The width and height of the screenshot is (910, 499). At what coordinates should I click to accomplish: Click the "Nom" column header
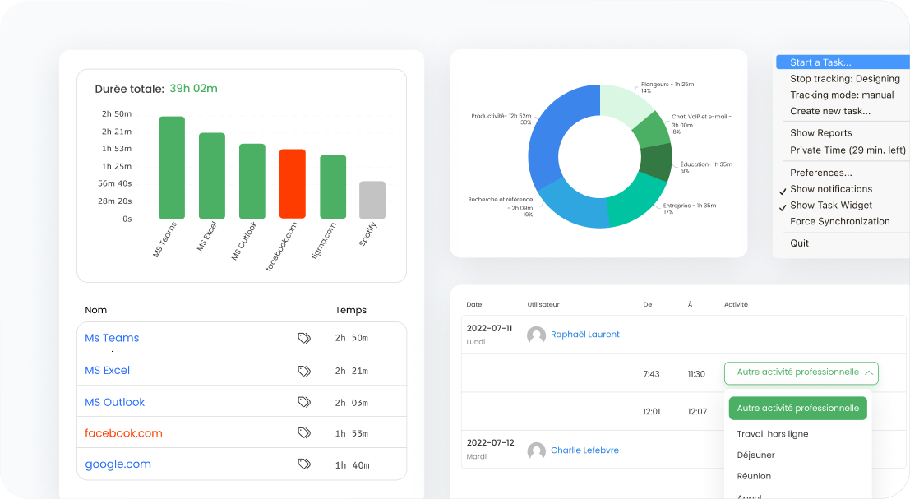(x=95, y=310)
